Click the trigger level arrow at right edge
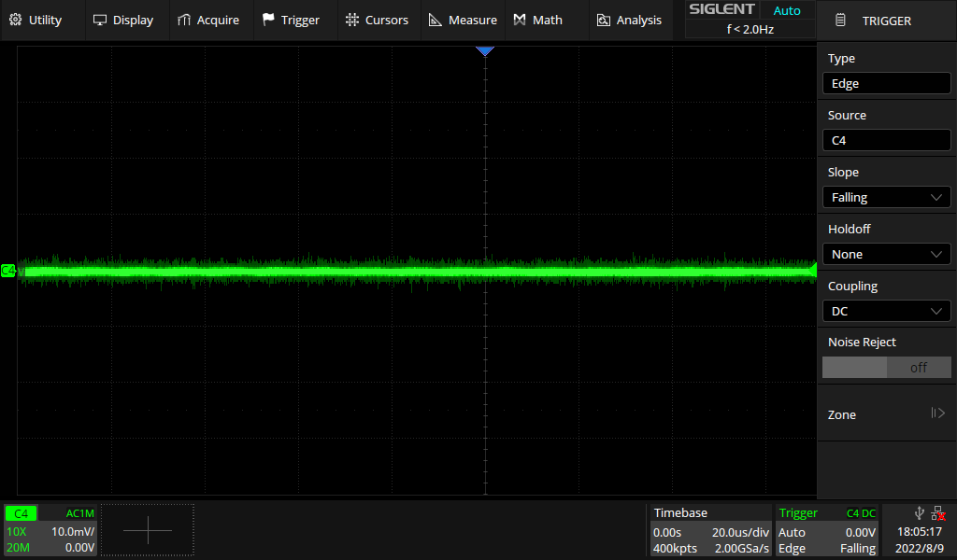Screen dimensions: 957x560 pos(813,270)
